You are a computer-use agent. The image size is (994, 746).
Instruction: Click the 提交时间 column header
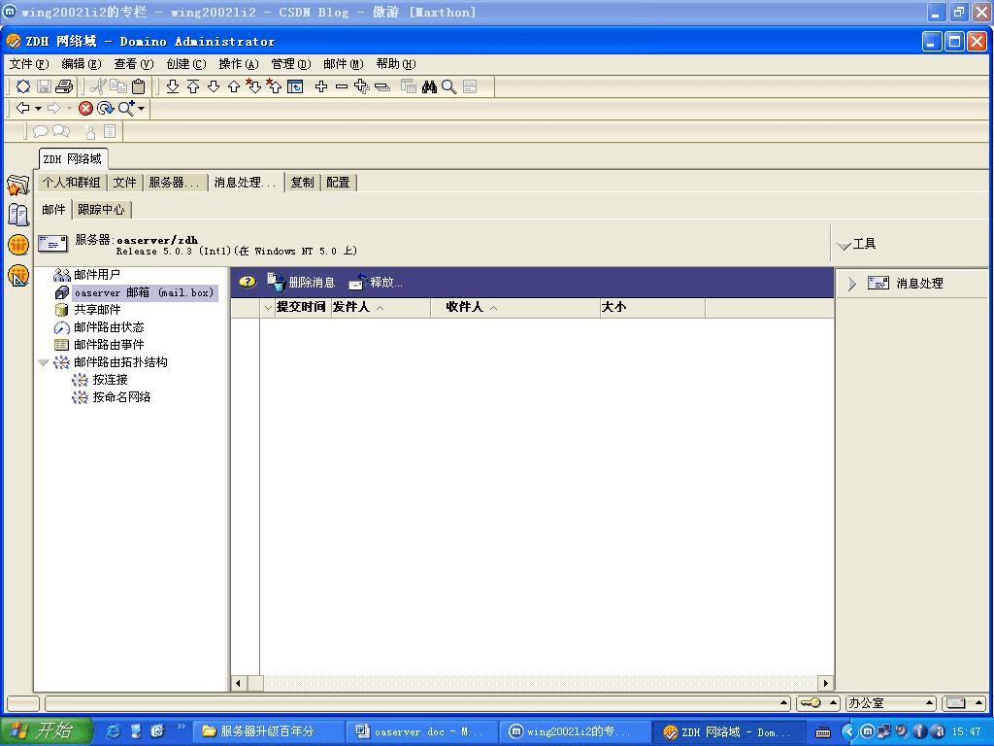301,307
